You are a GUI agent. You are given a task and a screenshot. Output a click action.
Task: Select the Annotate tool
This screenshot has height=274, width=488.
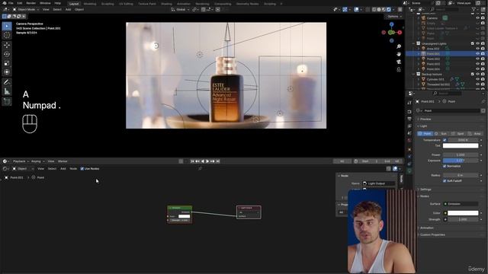(7, 82)
